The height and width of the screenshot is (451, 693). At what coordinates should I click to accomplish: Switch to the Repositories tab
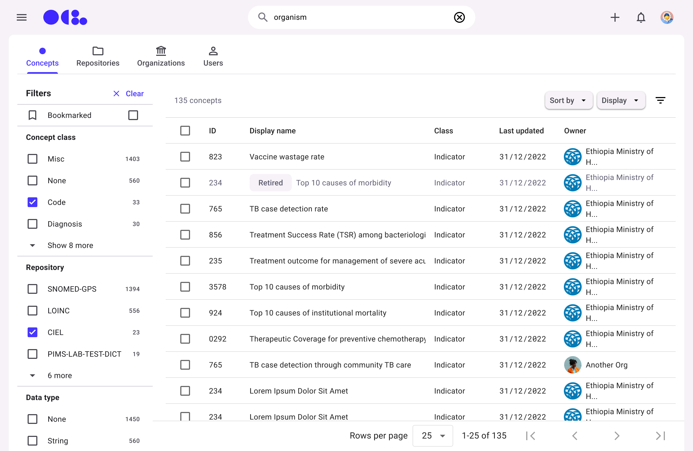98,57
